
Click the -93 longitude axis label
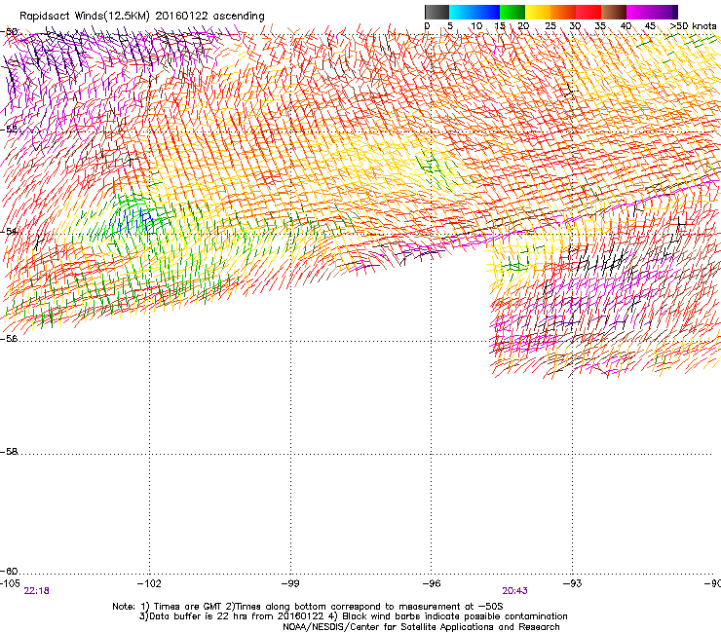[x=573, y=583]
